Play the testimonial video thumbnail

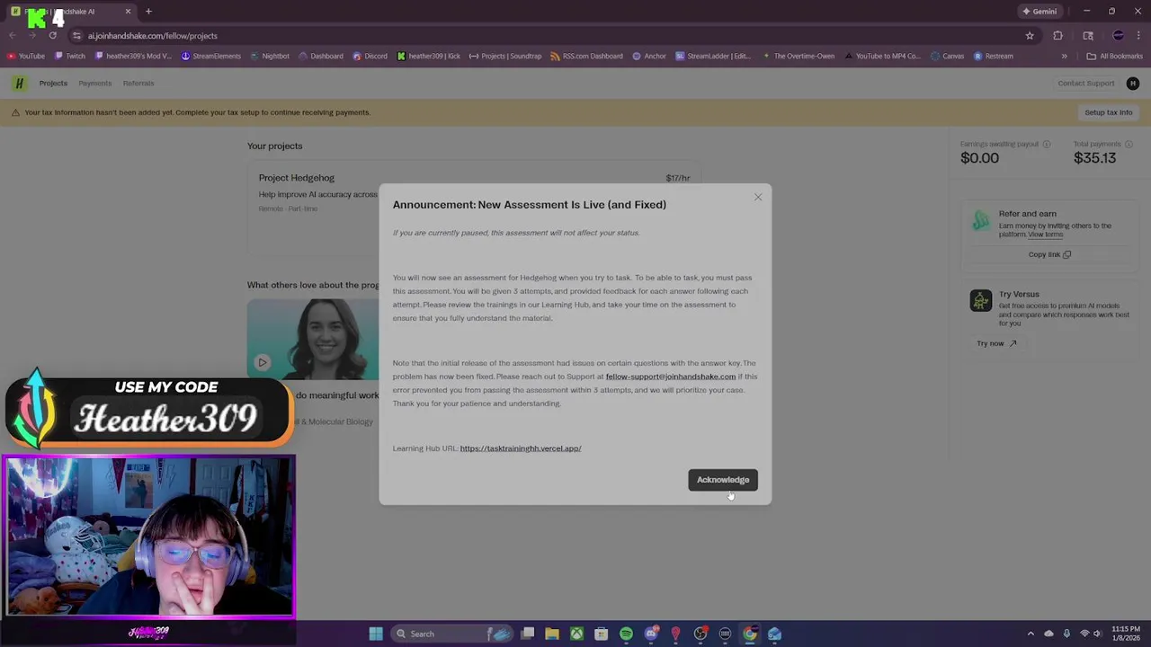click(262, 363)
